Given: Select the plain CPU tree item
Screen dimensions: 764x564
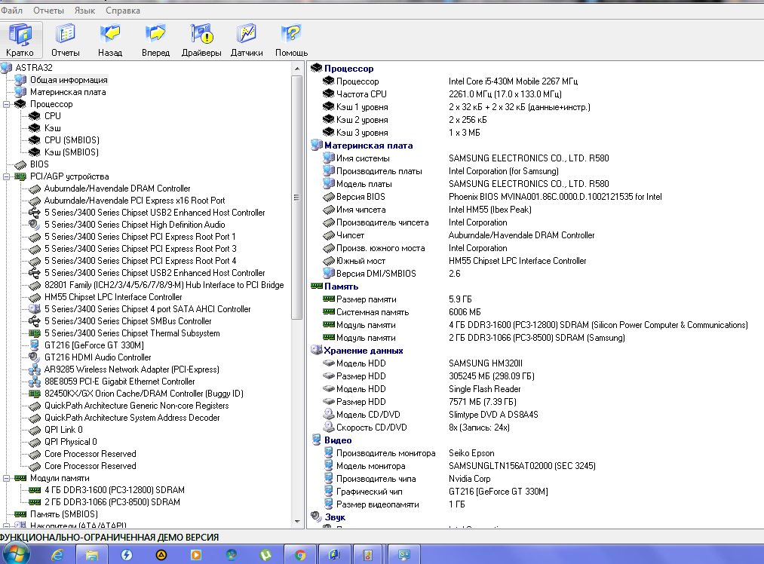Looking at the screenshot, I should click(53, 116).
